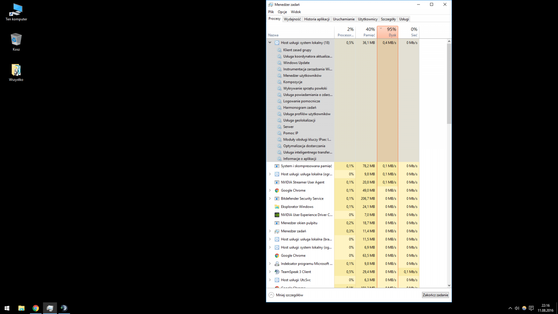Viewport: 558px width, 314px height.
Task: Click NVIDIA User Experience Driver icon
Action: point(277,215)
